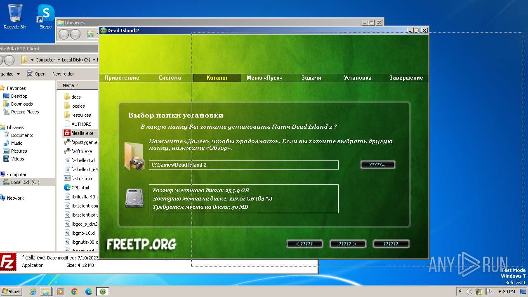Viewport: 528px width, 297px height.
Task: Click the cancel button in the installer
Action: coord(391,244)
